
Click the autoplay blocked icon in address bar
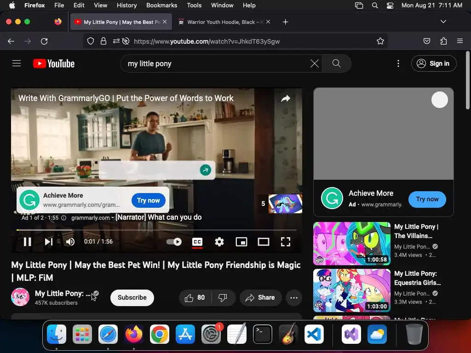click(126, 41)
